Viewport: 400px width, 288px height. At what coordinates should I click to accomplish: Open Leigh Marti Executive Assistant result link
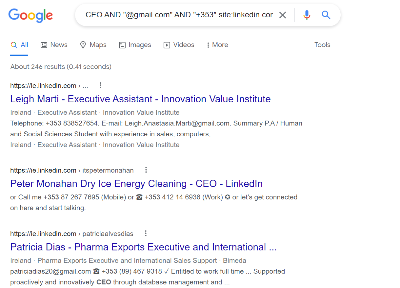click(x=140, y=99)
